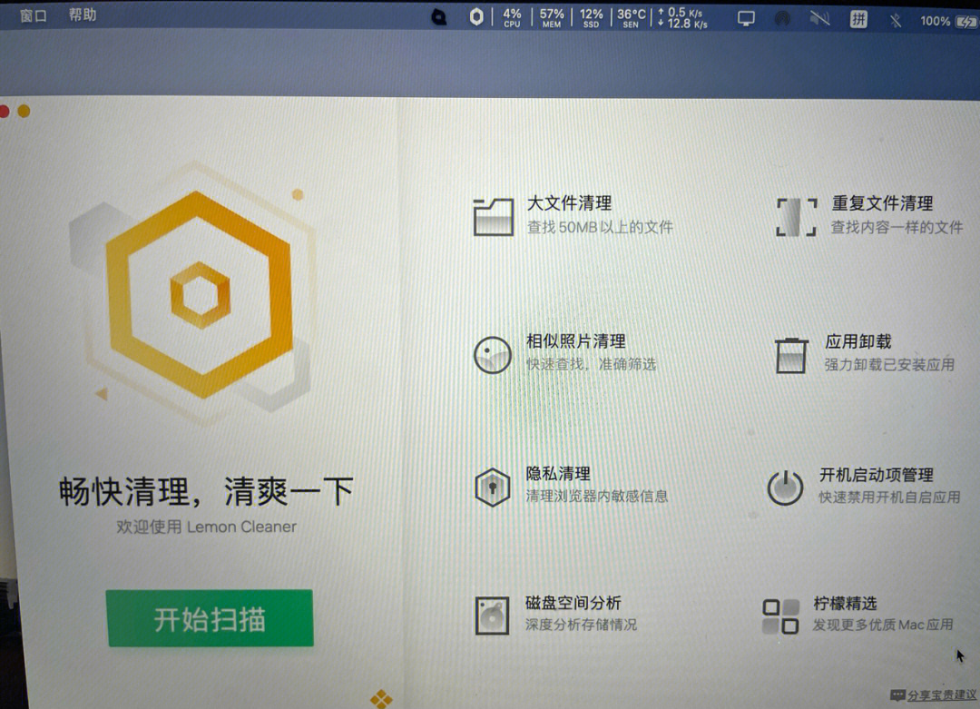Click the 发现更多优质 Mac 应用 description
This screenshot has height=709, width=980.
click(883, 625)
